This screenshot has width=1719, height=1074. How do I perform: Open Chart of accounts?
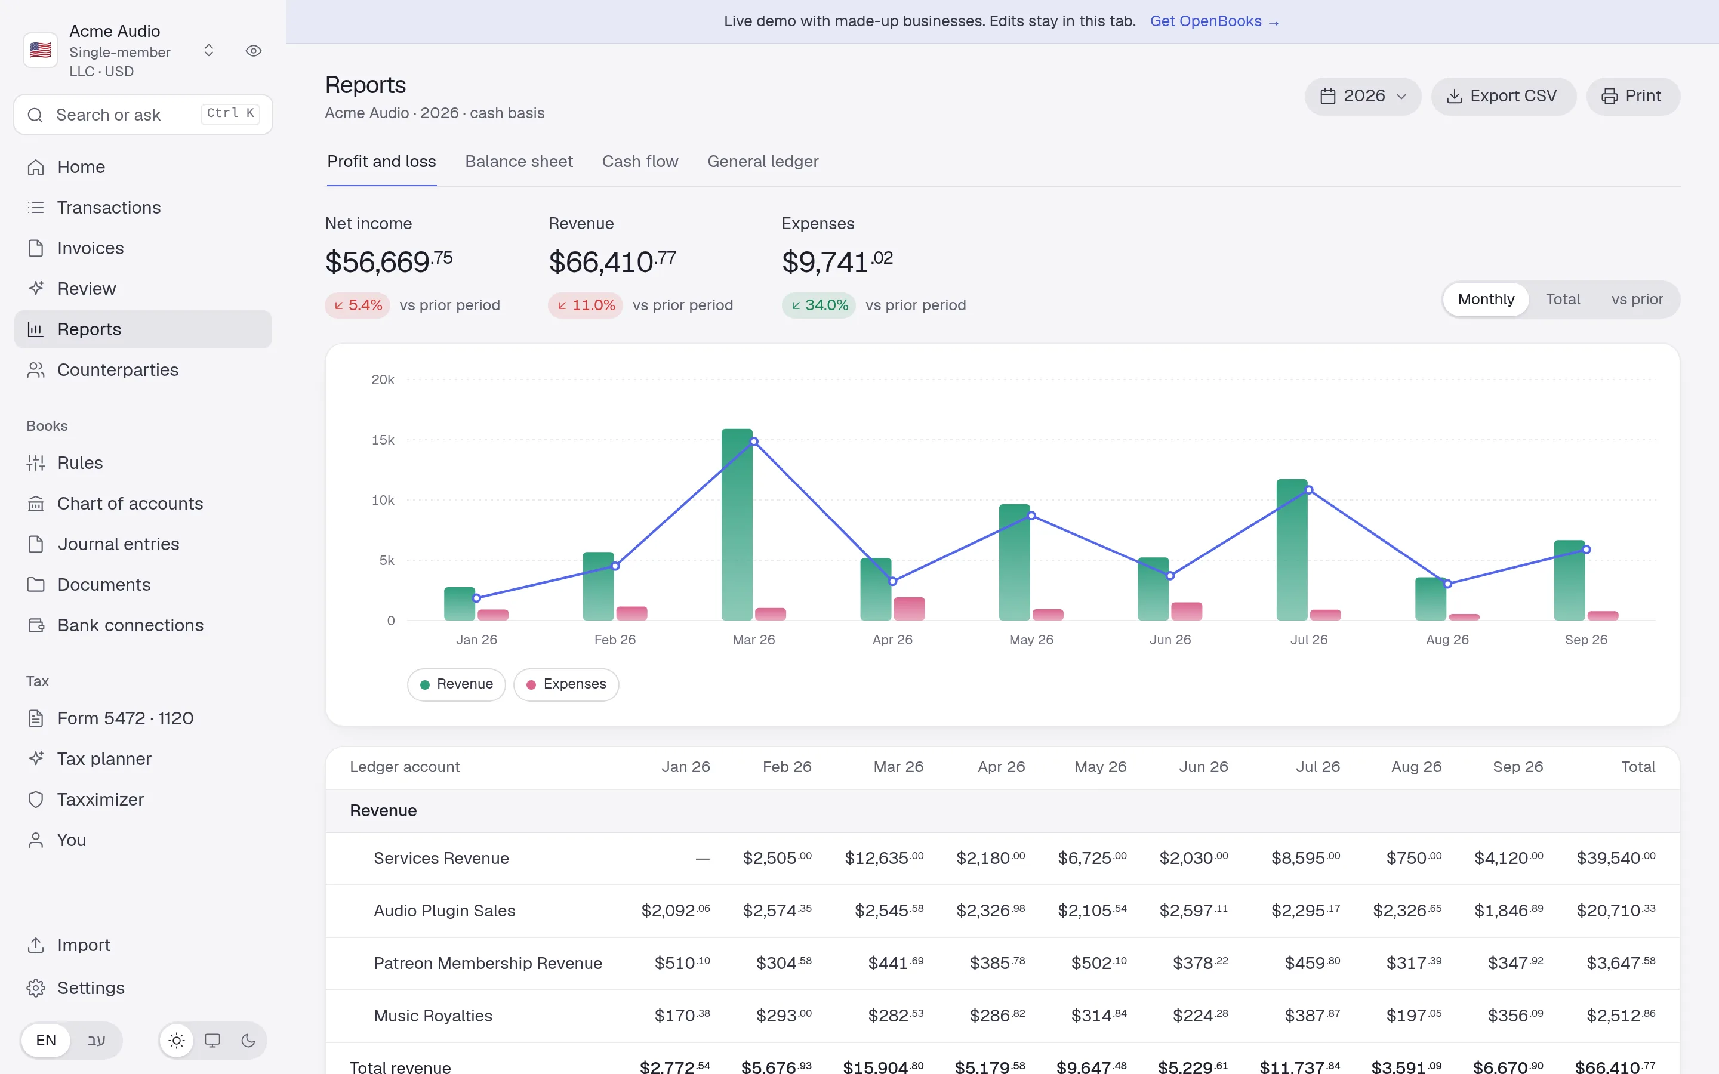click(x=143, y=504)
